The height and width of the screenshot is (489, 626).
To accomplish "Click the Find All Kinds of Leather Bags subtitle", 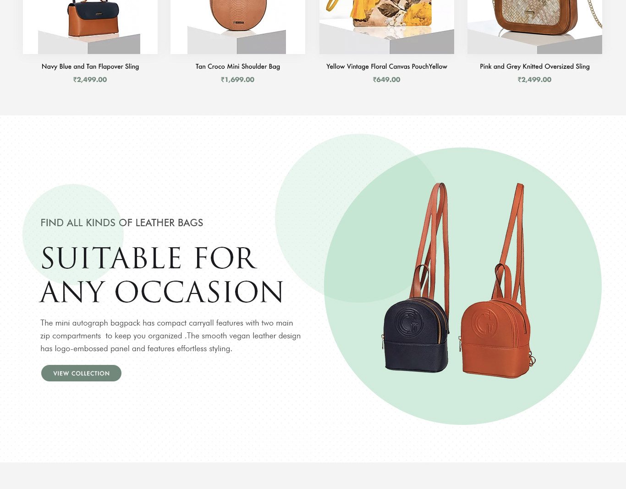I will [x=122, y=223].
